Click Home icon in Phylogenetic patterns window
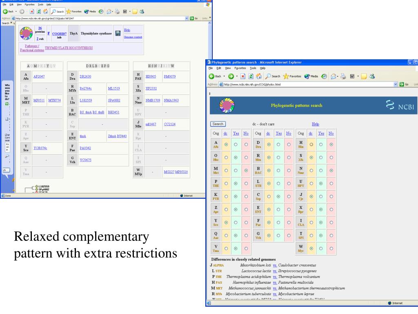The image size is (418, 314). (x=259, y=76)
